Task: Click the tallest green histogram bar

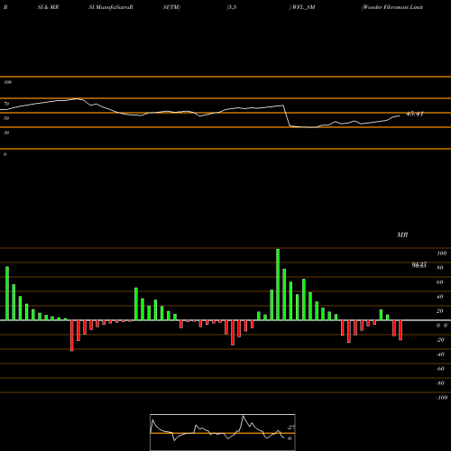Action: [x=278, y=284]
